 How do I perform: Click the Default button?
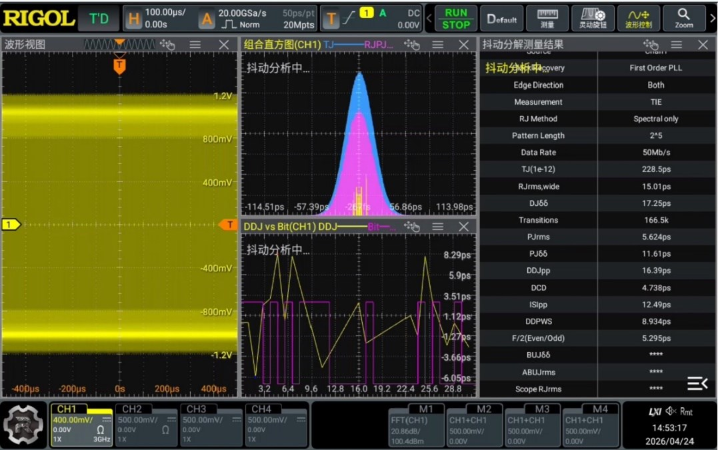tap(502, 19)
